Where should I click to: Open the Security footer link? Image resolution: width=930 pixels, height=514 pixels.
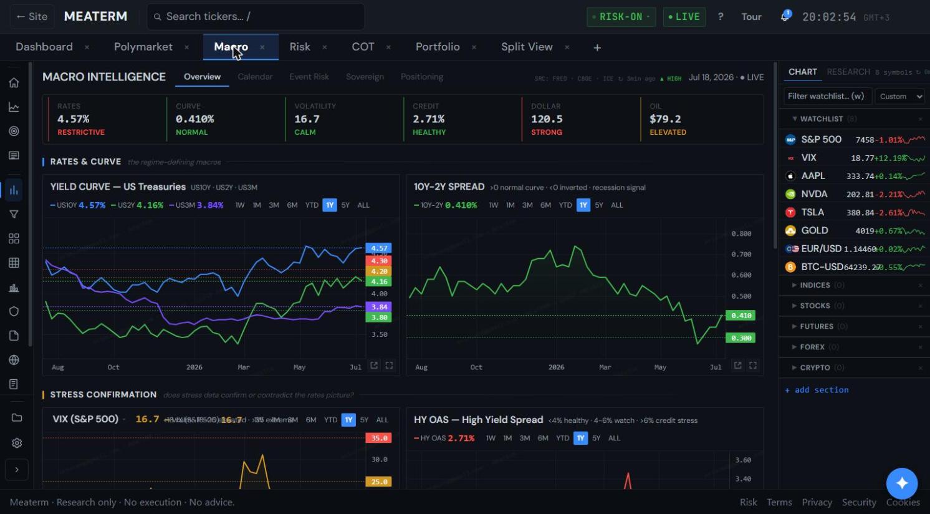tap(859, 502)
